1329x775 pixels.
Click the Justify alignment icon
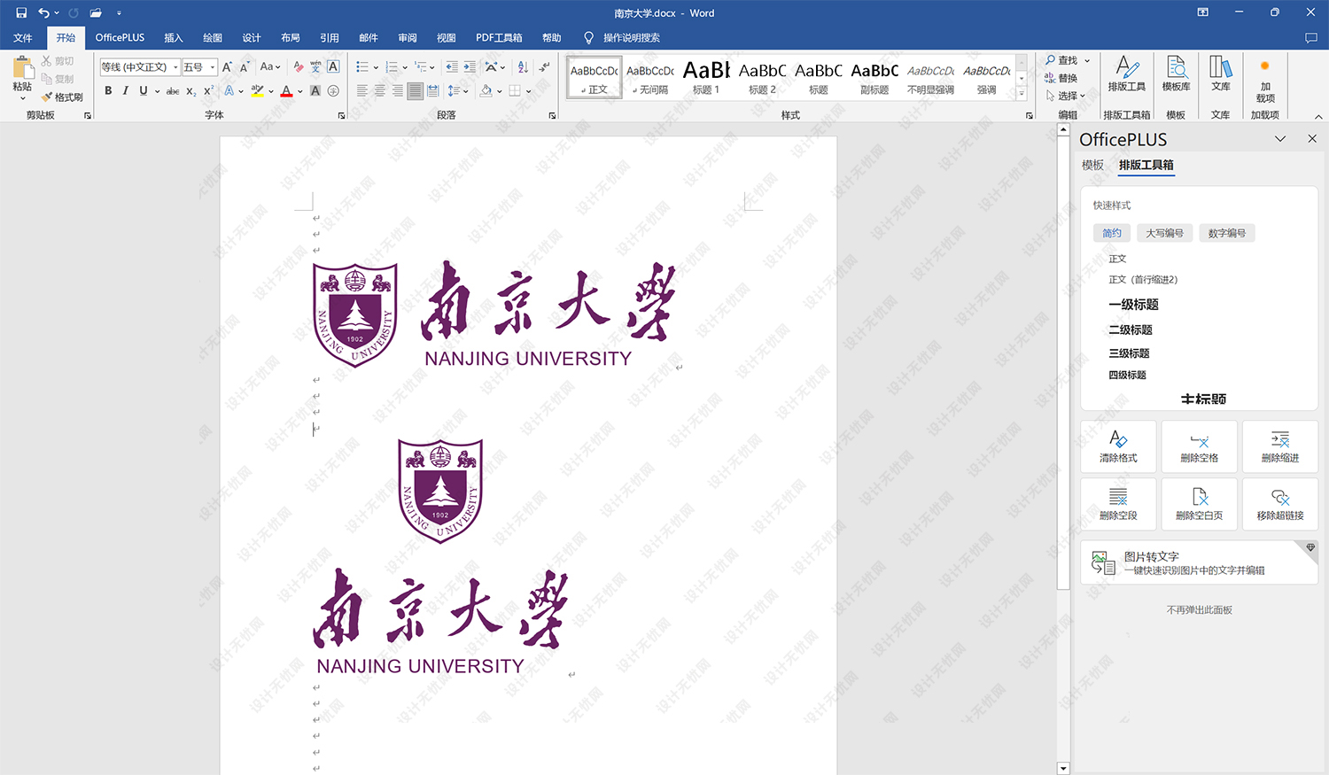[x=415, y=90]
